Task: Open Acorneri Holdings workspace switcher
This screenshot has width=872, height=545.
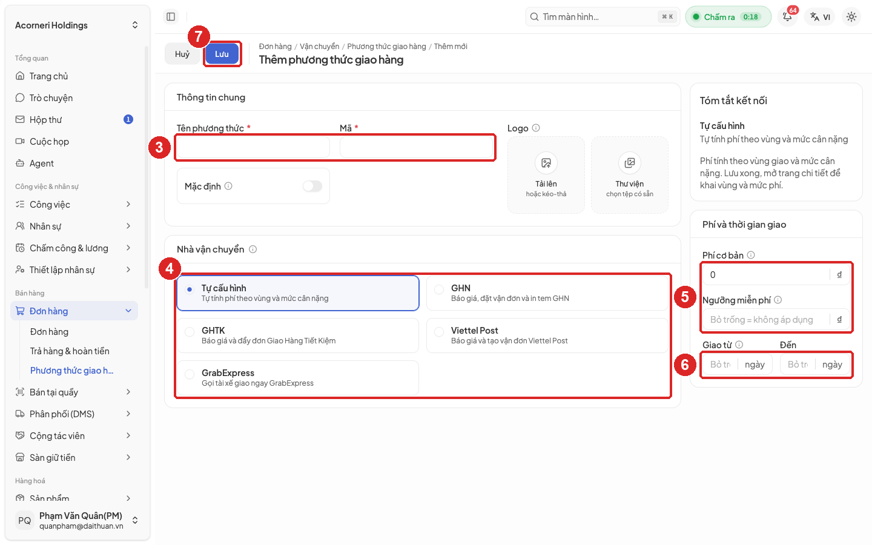Action: [76, 25]
